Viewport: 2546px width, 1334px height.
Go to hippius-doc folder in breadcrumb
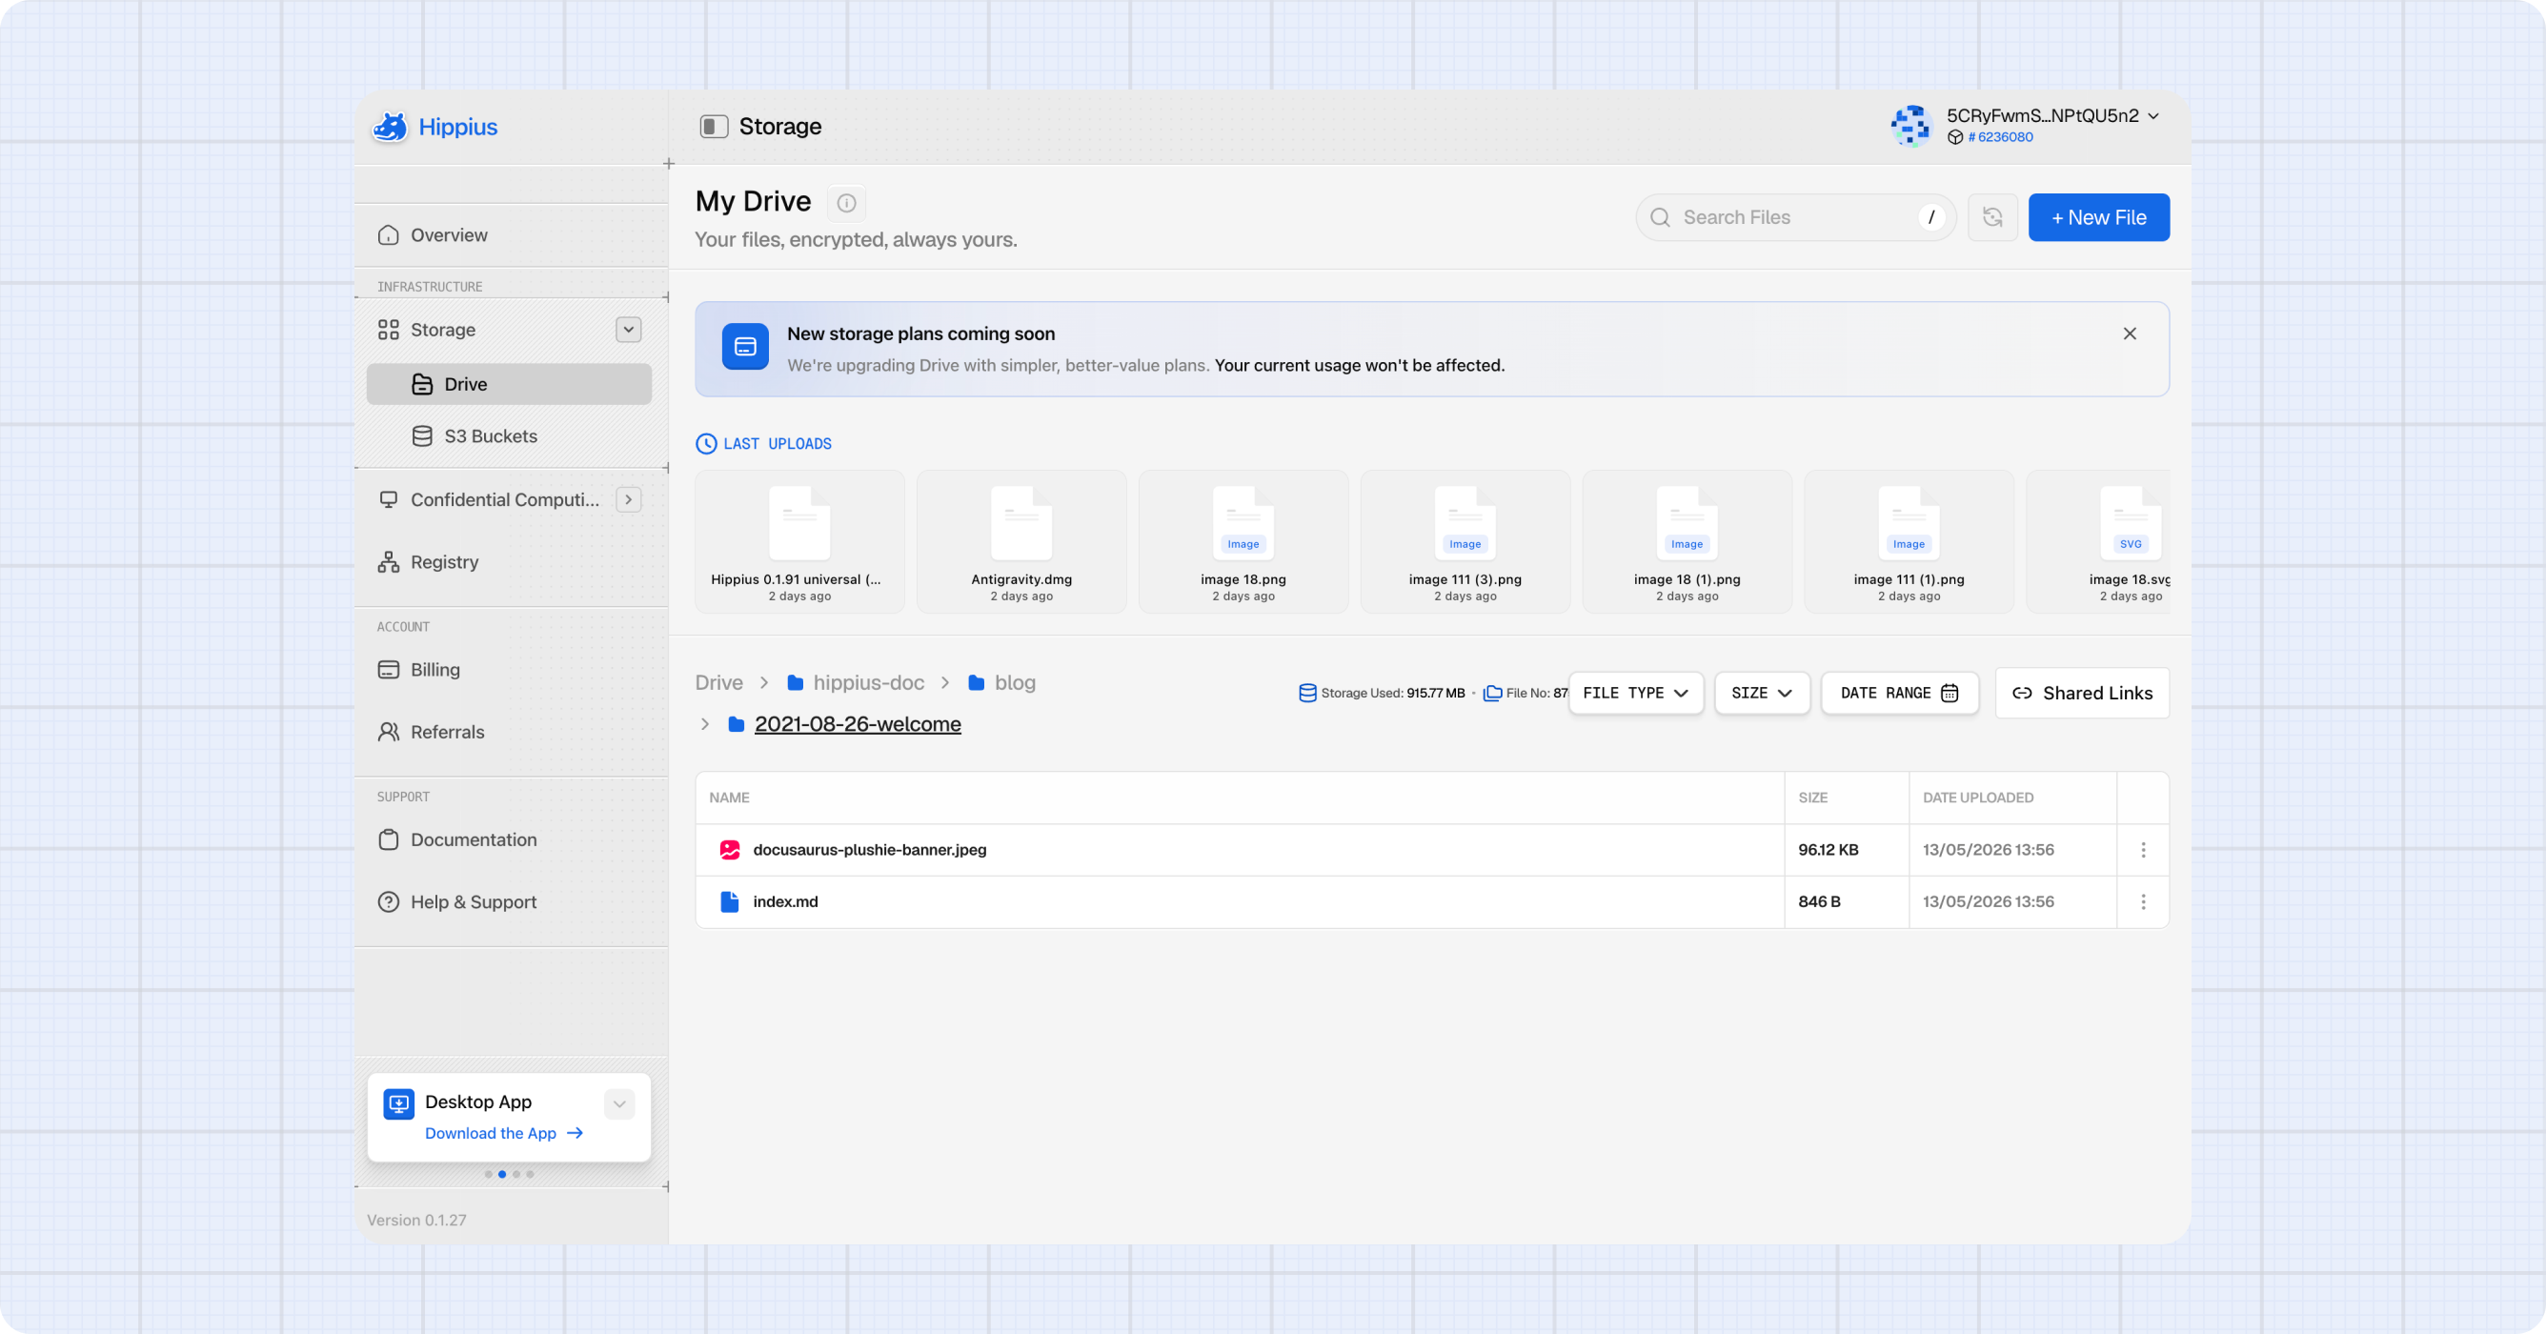(x=856, y=683)
